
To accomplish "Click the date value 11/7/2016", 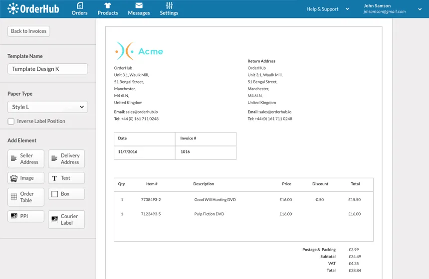I will click(128, 151).
